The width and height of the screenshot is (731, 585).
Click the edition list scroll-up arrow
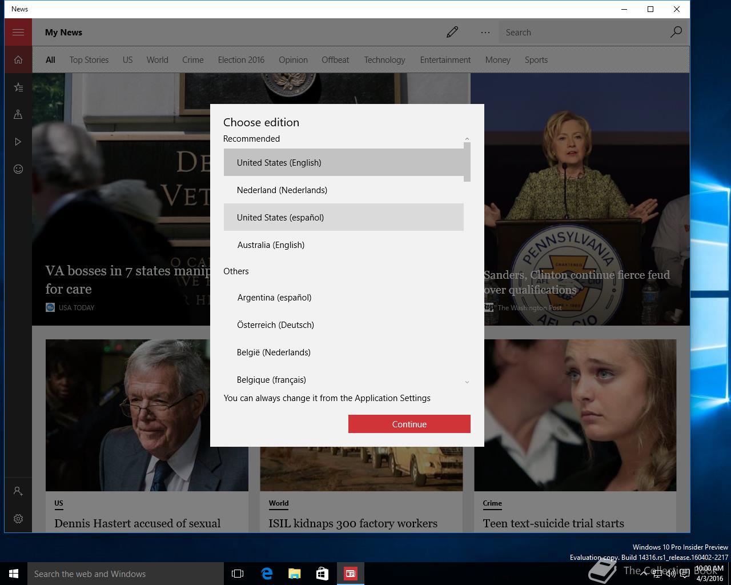(467, 139)
